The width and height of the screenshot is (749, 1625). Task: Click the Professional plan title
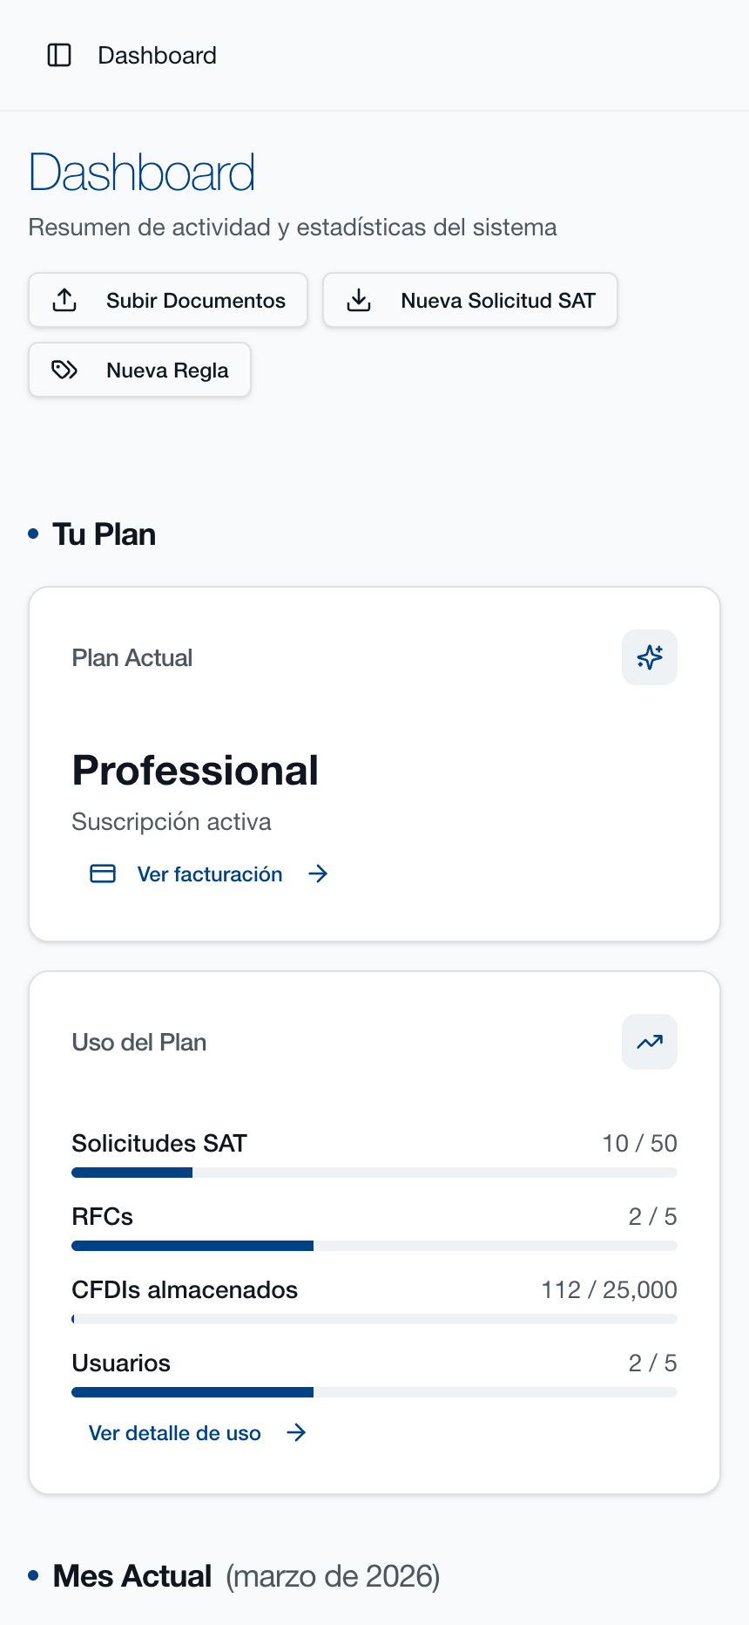click(195, 771)
